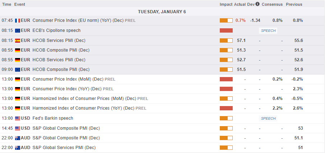Click the Australia flag on S&P Global Services PMI row
Image resolution: width=325 pixels, height=153 pixels.
point(17,148)
